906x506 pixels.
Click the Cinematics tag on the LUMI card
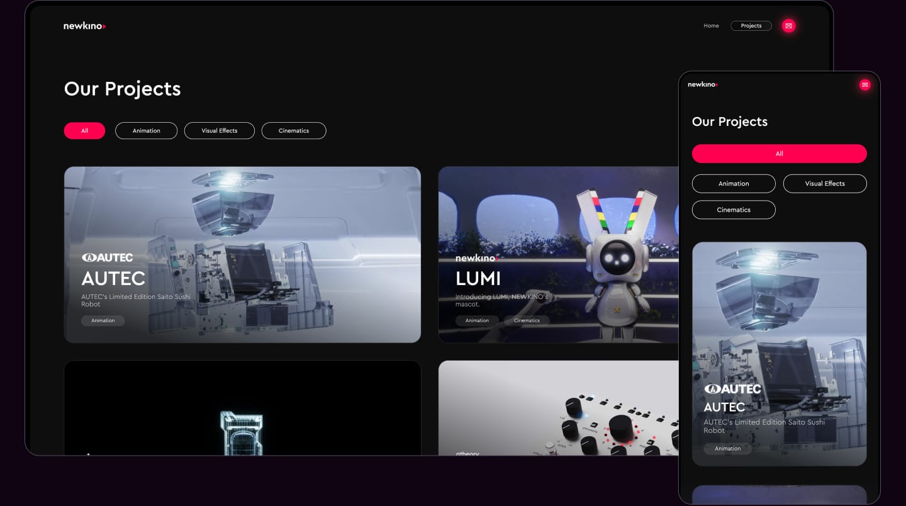pos(527,320)
